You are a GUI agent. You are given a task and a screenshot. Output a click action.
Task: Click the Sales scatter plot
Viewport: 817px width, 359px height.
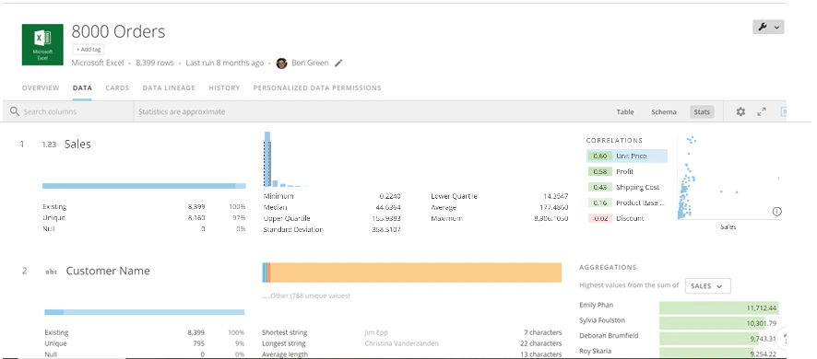click(x=728, y=178)
